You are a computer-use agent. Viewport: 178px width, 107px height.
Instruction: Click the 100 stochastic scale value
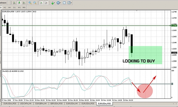click(173, 71)
